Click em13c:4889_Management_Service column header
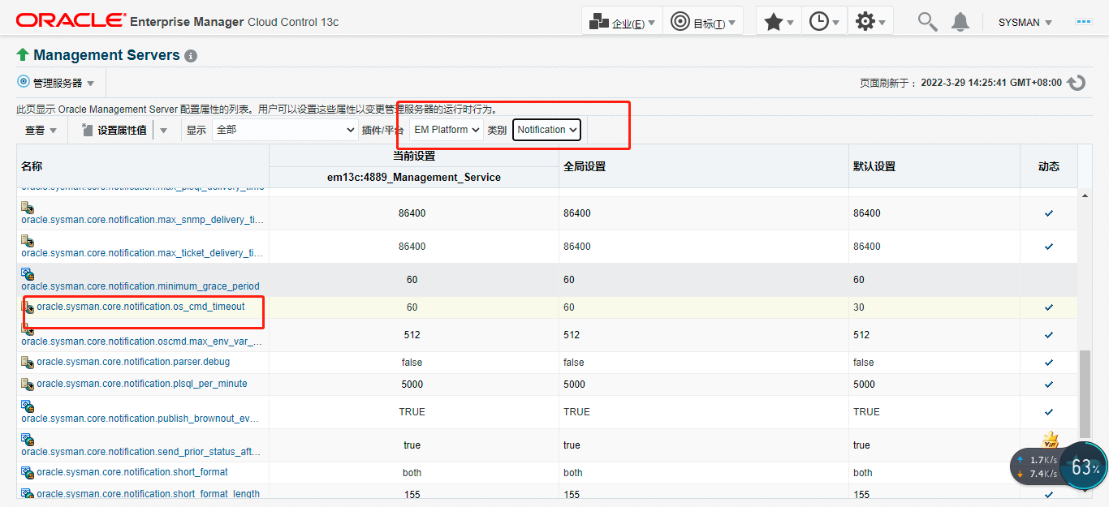This screenshot has height=507, width=1109. [x=413, y=177]
